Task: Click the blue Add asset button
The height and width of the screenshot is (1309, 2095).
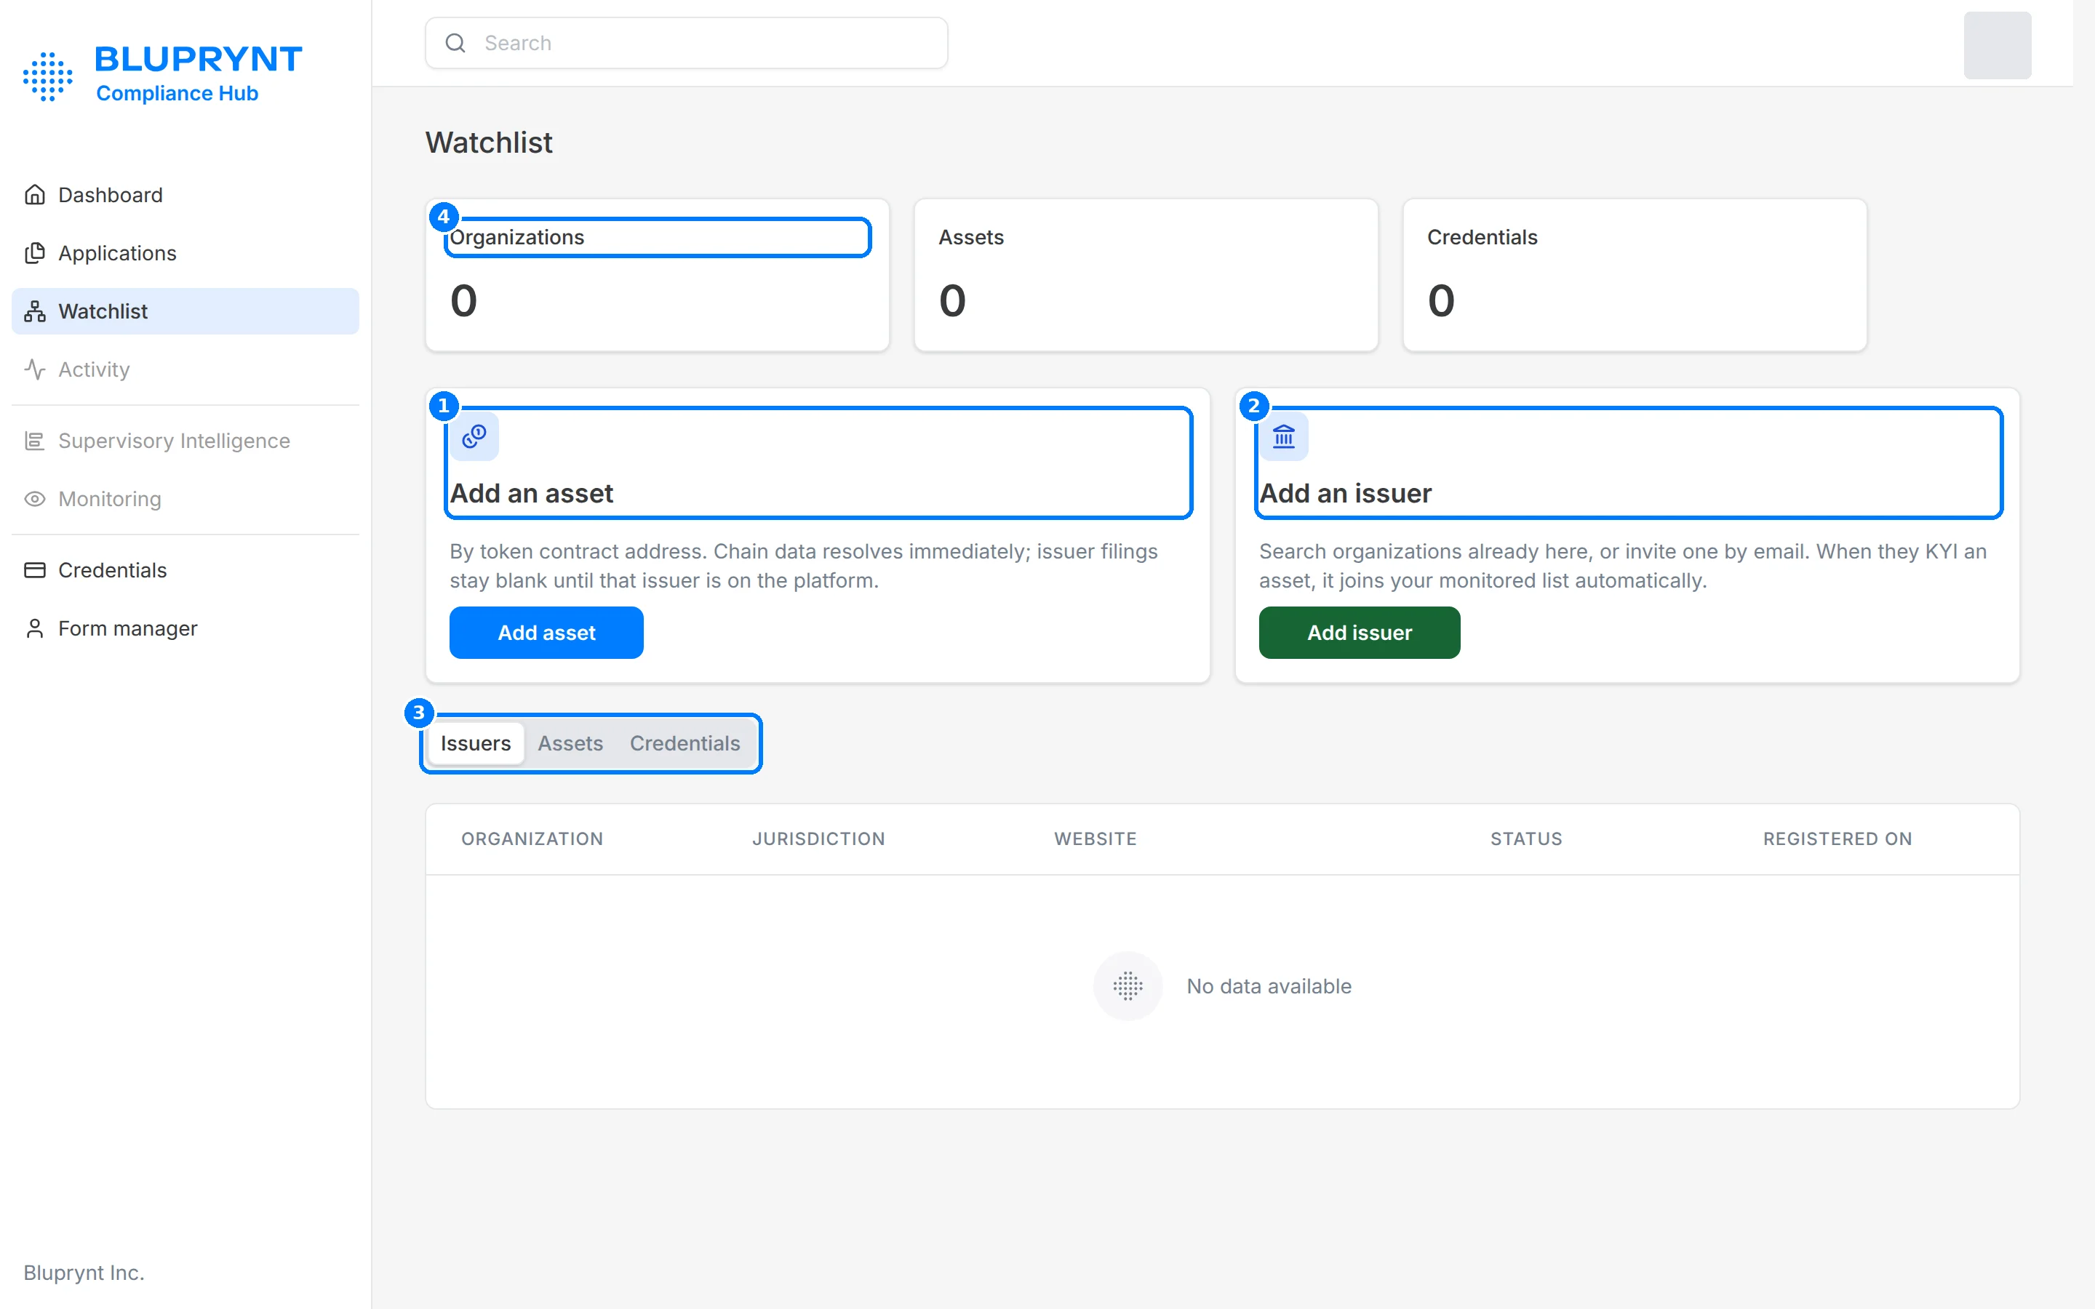Action: [546, 633]
